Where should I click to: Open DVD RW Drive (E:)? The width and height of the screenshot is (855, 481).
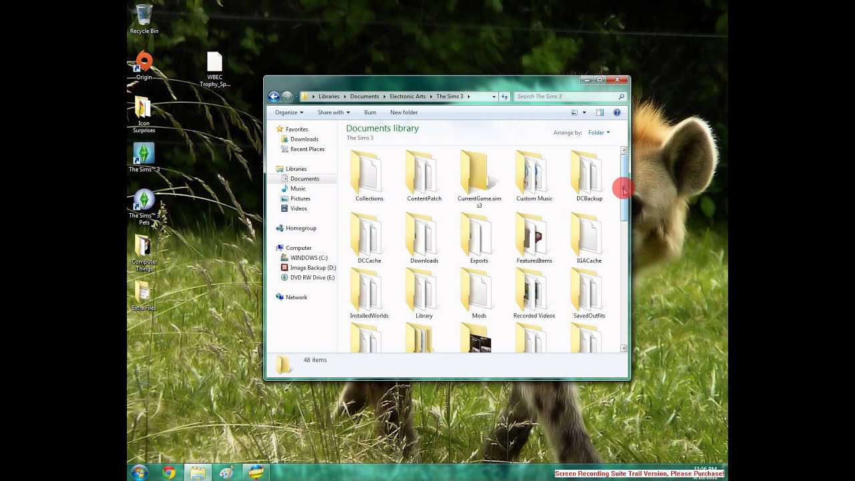pyautogui.click(x=312, y=277)
